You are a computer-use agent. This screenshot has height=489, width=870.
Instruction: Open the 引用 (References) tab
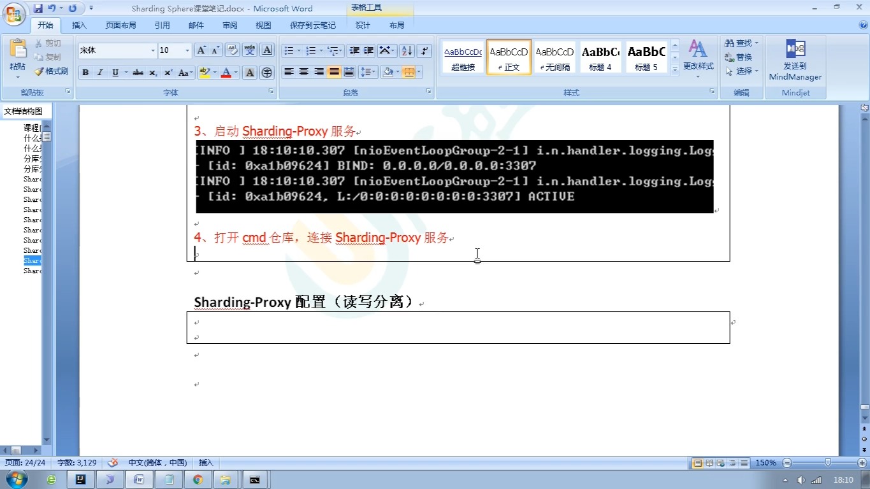[162, 25]
